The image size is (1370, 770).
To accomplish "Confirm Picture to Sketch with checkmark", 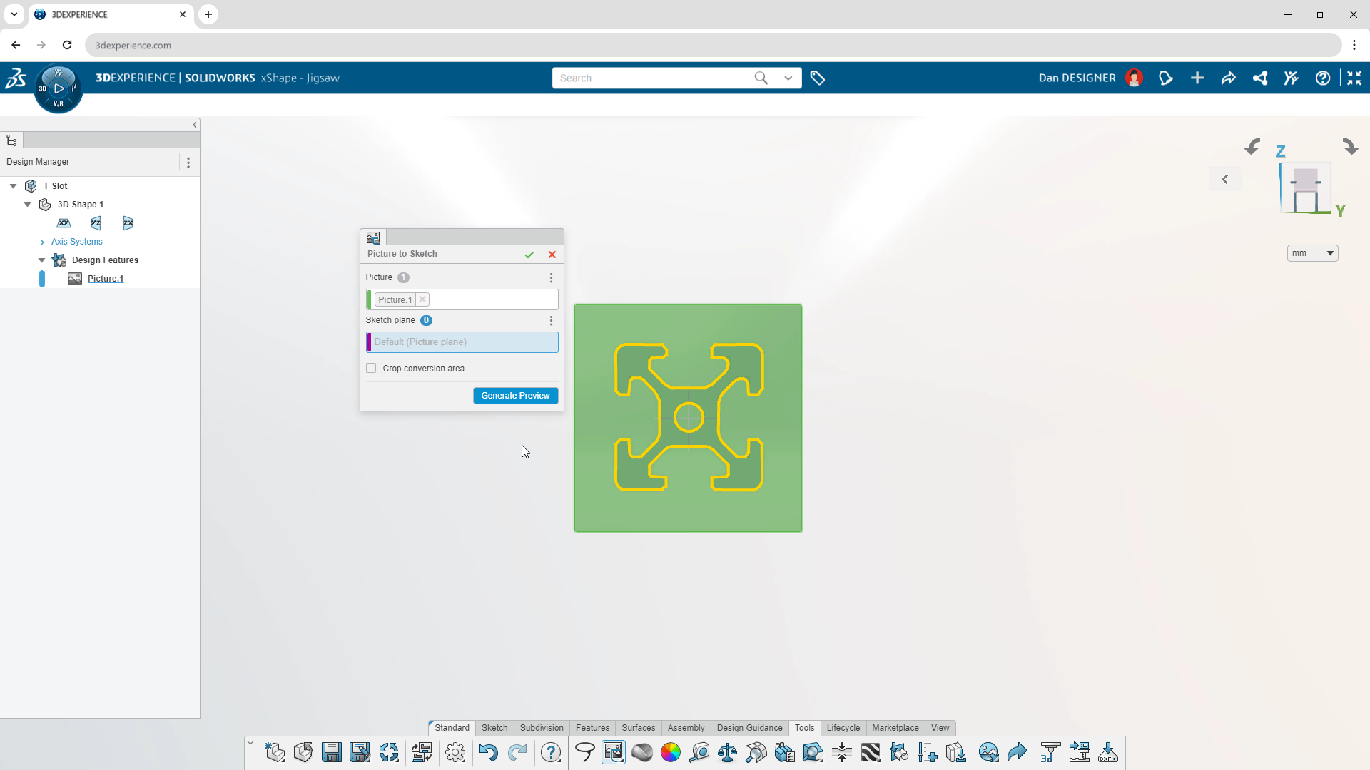I will [x=529, y=254].
